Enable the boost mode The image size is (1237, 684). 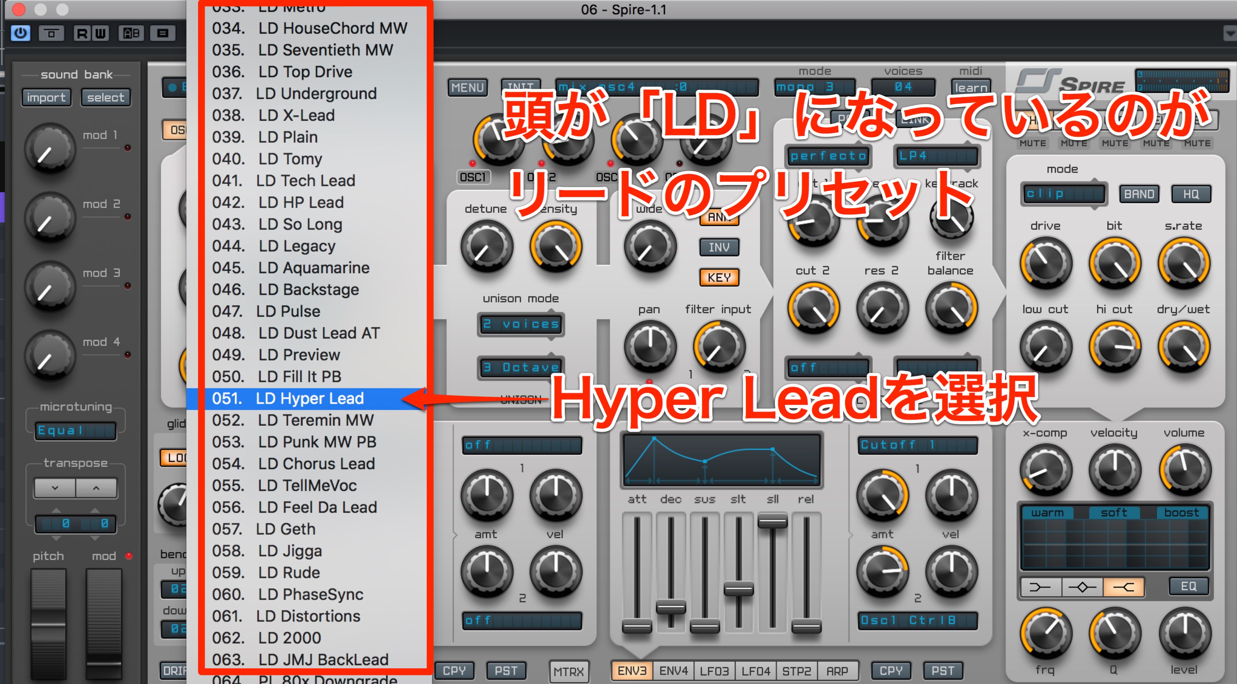tap(1181, 512)
